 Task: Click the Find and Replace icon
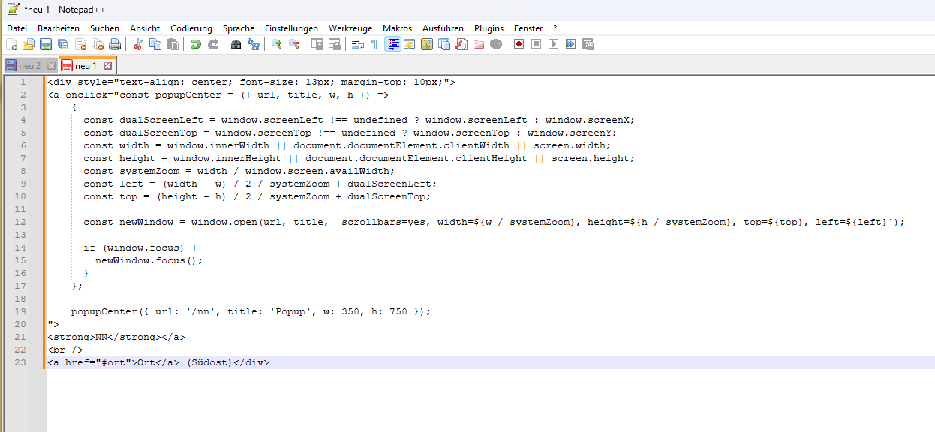tap(254, 45)
